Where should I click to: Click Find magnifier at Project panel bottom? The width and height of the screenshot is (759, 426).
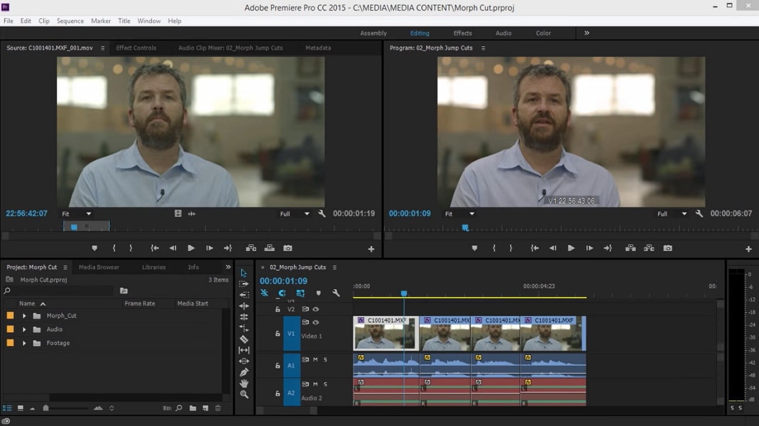(x=179, y=409)
